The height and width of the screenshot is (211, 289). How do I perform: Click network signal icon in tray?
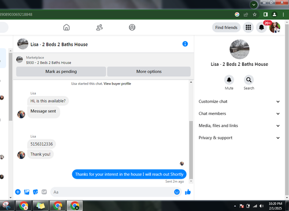tap(255, 206)
